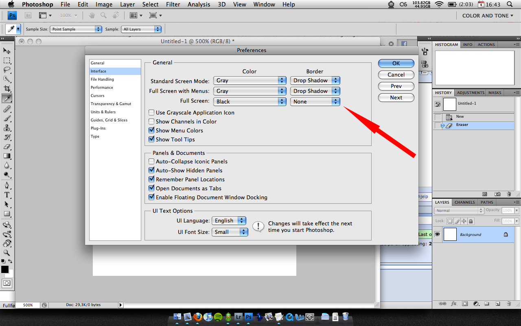Switch to the Adjustments tab
The height and width of the screenshot is (326, 521).
point(470,93)
